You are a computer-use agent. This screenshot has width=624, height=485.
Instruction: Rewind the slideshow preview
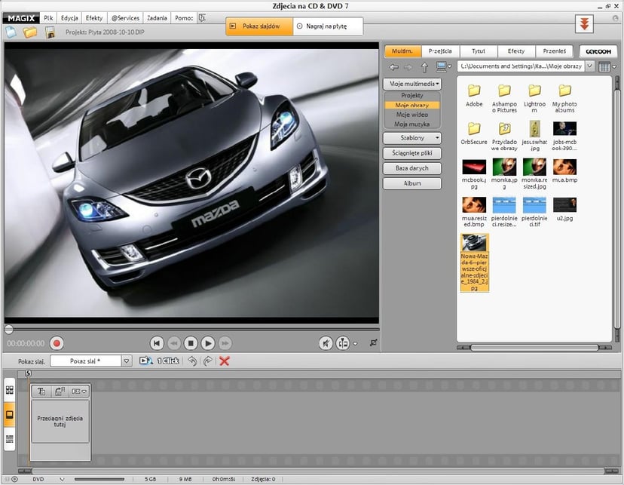[174, 343]
